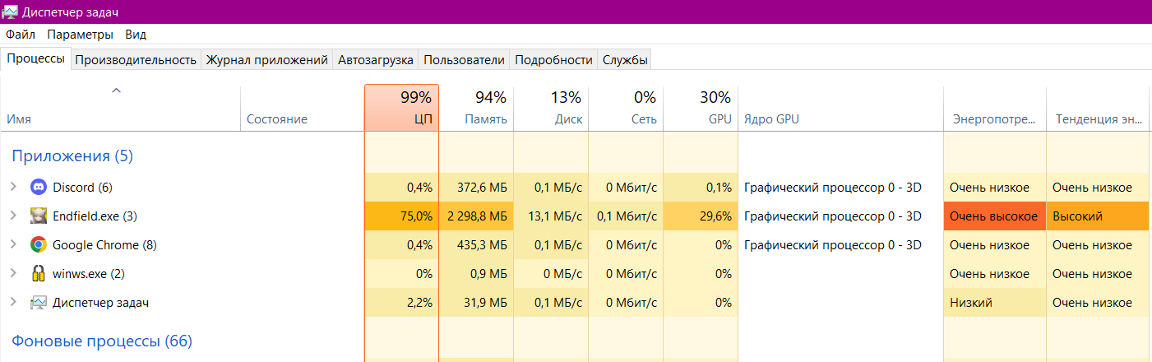This screenshot has width=1152, height=362.
Task: Select the Фоновые процессы (66) group header
Action: tap(101, 341)
